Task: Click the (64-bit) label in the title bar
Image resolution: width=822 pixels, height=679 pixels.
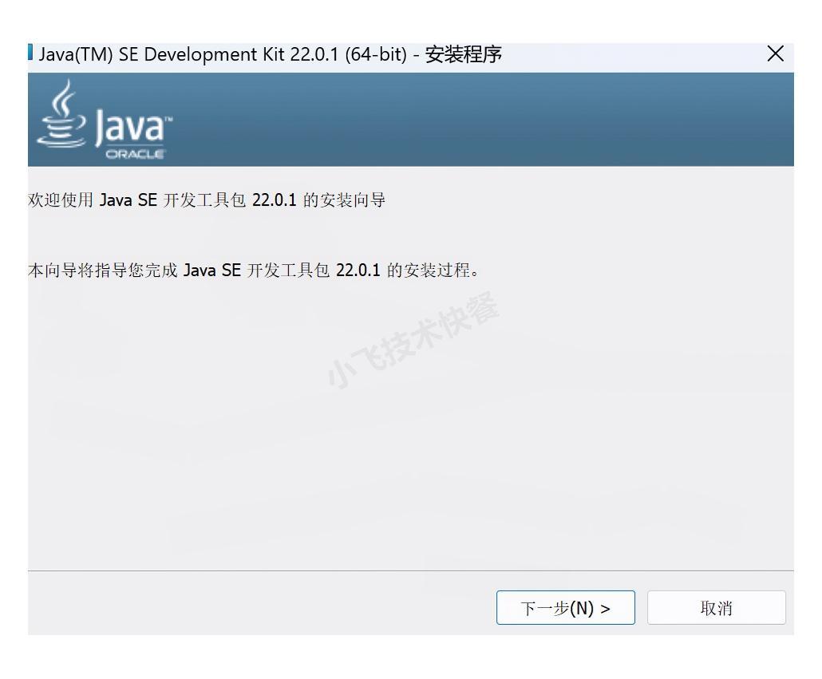Action: pyautogui.click(x=376, y=54)
